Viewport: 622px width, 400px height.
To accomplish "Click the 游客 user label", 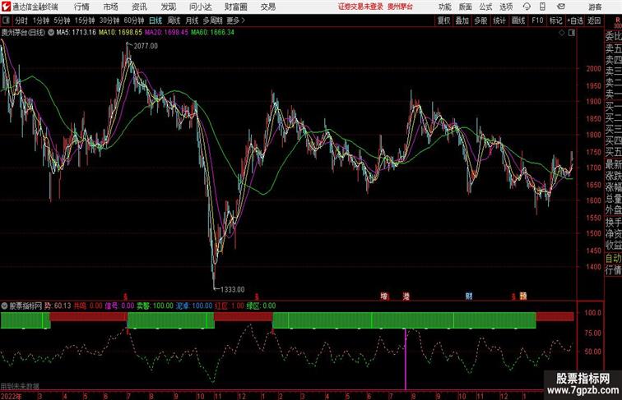I will tap(595, 7).
